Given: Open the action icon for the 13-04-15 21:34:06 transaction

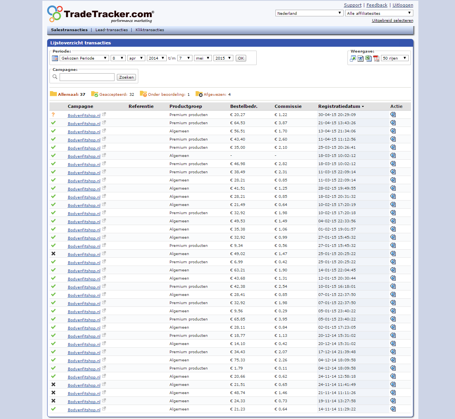Looking at the screenshot, I should 393,131.
